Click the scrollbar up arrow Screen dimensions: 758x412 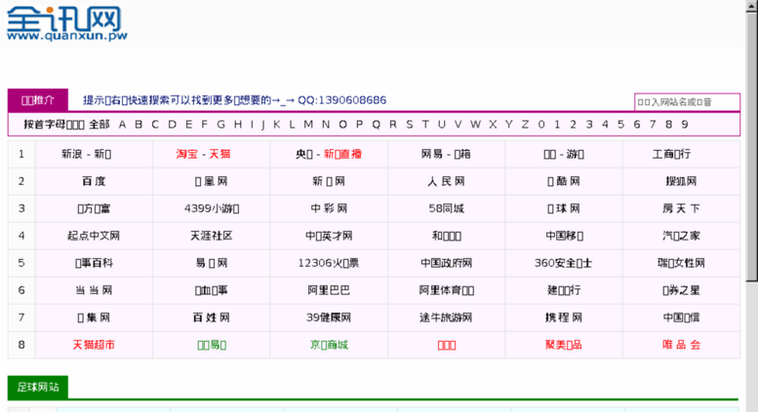752,5
